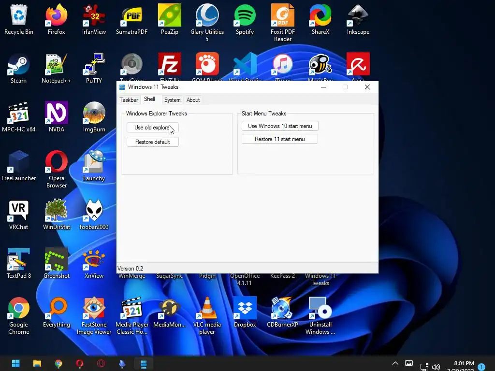495x371 pixels.
Task: Click Use Windows 10 start menu
Action: point(280,126)
